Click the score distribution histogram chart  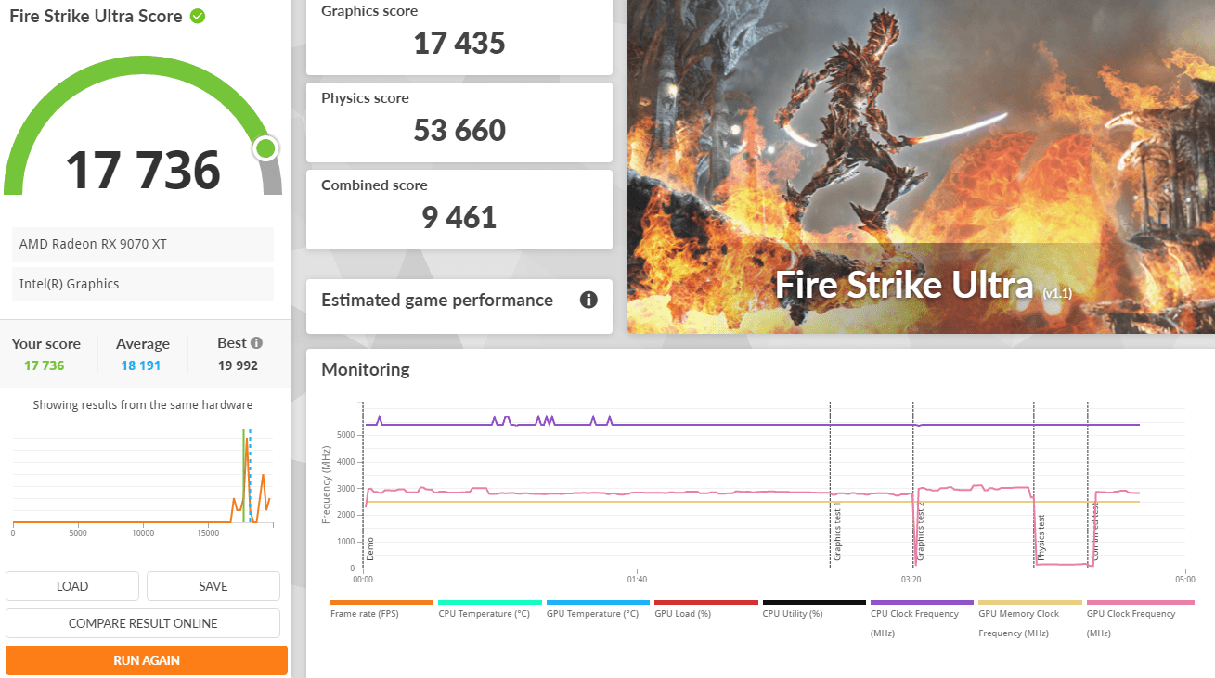click(x=143, y=480)
